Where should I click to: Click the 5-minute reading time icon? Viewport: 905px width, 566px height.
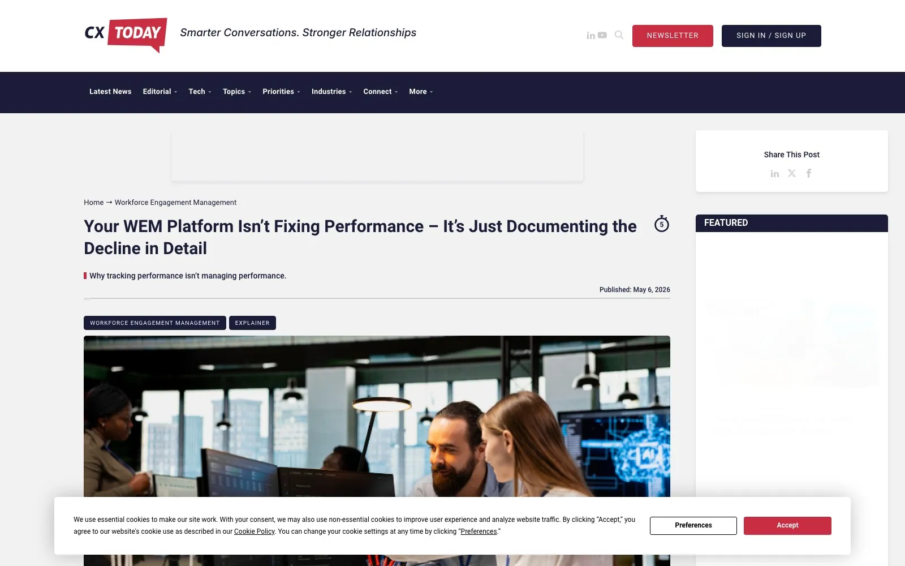click(662, 224)
